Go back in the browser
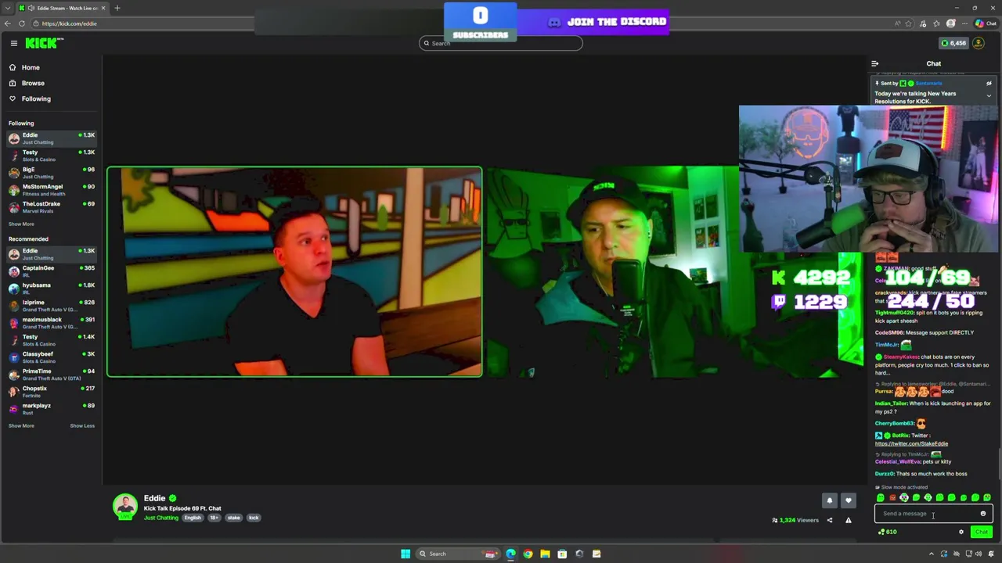Screen dimensions: 1002x563 coord(8,23)
